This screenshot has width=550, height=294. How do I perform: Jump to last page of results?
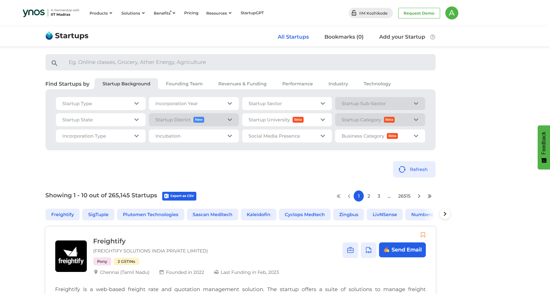pyautogui.click(x=429, y=196)
